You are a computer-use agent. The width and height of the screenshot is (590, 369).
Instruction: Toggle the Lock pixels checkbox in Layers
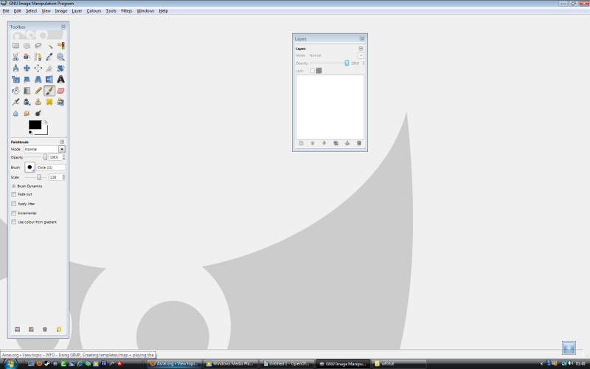pos(312,71)
